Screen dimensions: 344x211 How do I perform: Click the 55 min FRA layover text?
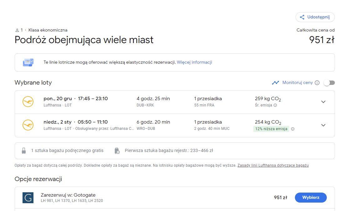tap(204, 105)
